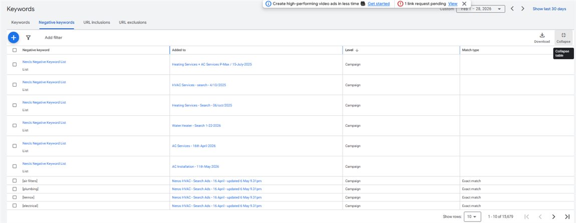The height and width of the screenshot is (223, 576).
Task: Collapse the table view
Action: (x=563, y=38)
